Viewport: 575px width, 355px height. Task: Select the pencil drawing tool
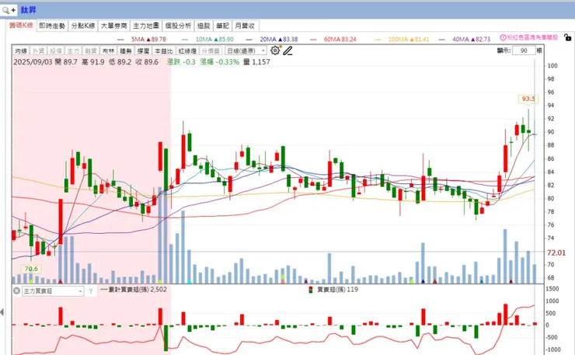click(x=287, y=50)
